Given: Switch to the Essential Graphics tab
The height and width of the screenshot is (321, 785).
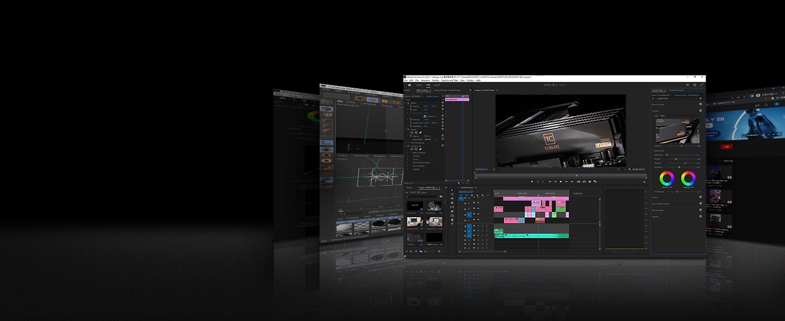Looking at the screenshot, I should 677,90.
